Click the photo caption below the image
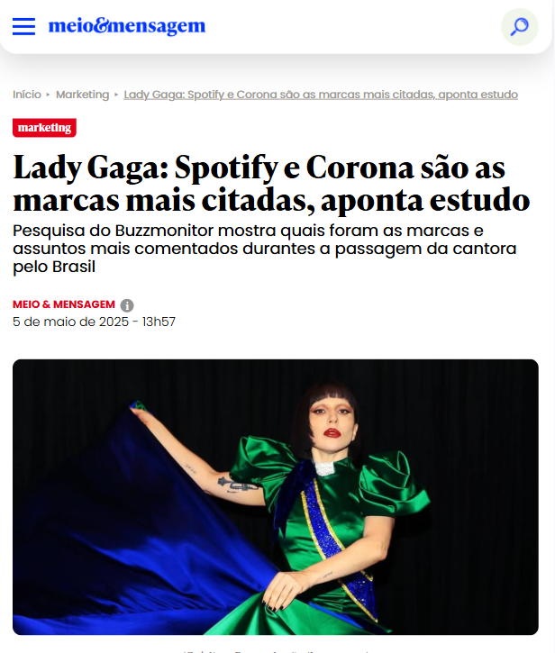Image resolution: width=555 pixels, height=653 pixels. point(276,650)
